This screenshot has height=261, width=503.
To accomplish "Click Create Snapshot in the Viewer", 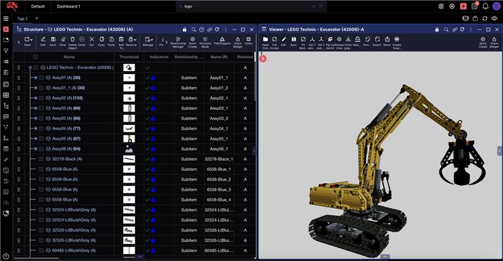I will coord(397,43).
